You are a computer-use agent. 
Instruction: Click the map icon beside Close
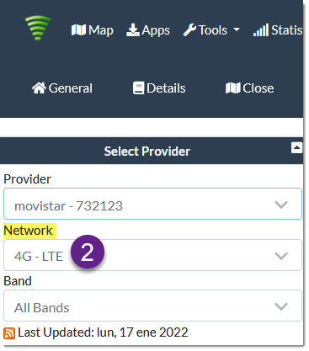(x=233, y=88)
